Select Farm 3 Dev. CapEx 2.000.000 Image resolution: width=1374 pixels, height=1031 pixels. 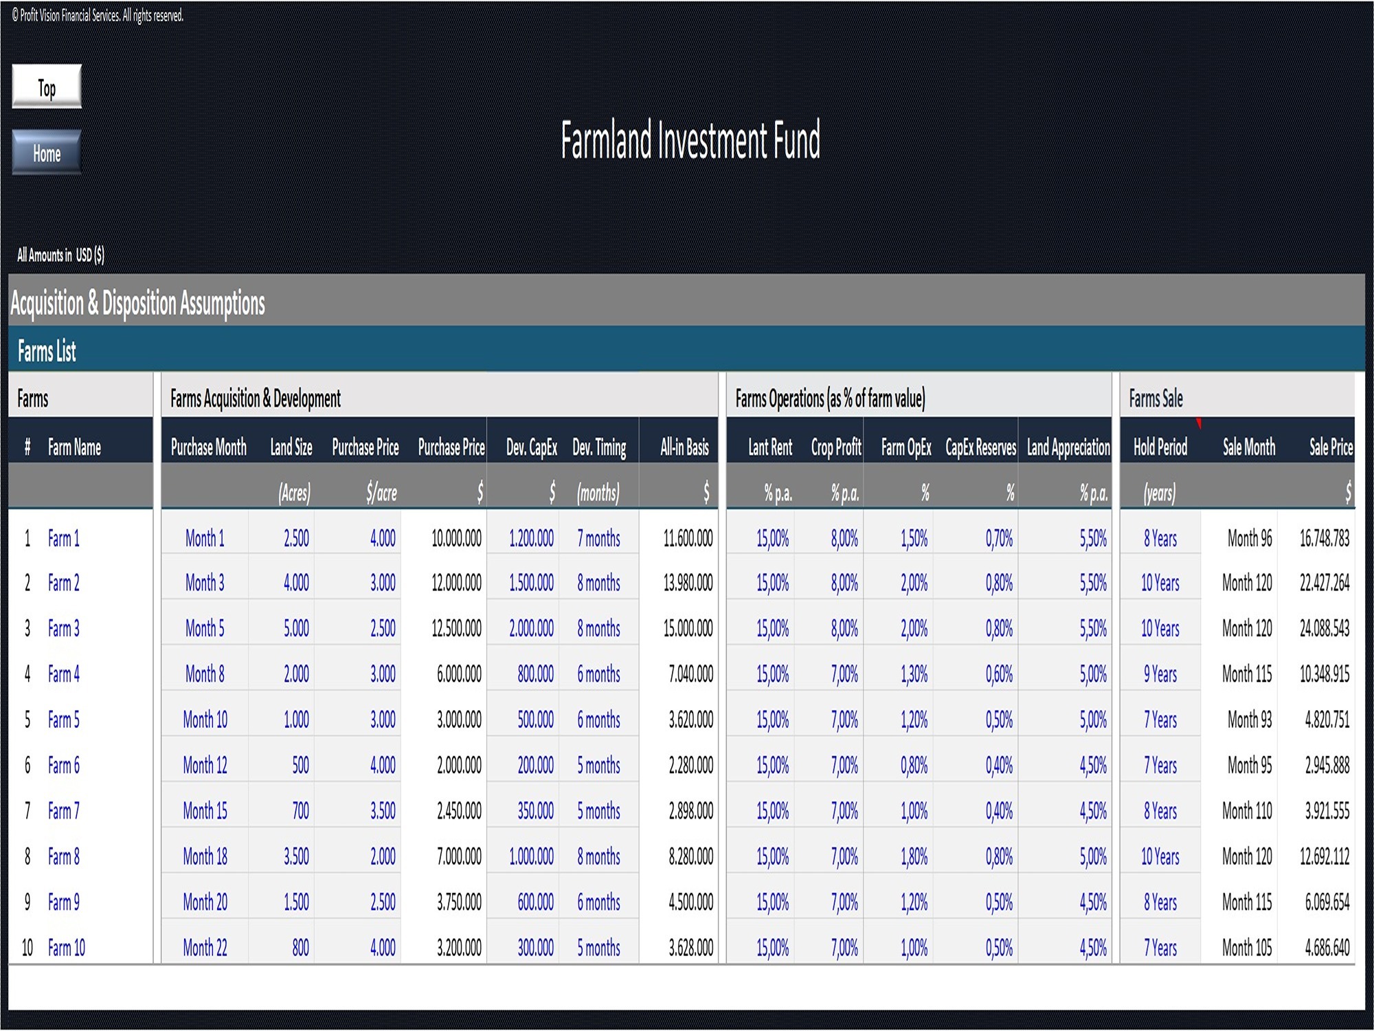pos(531,628)
